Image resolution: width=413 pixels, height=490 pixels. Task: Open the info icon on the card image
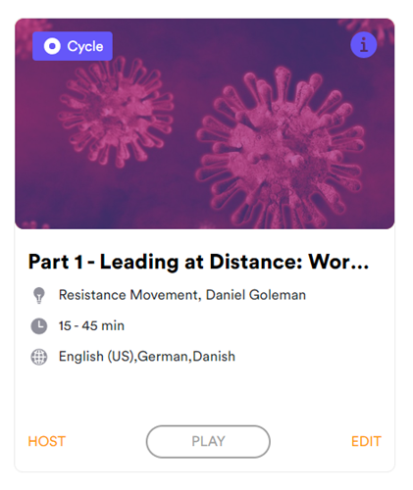click(x=363, y=45)
